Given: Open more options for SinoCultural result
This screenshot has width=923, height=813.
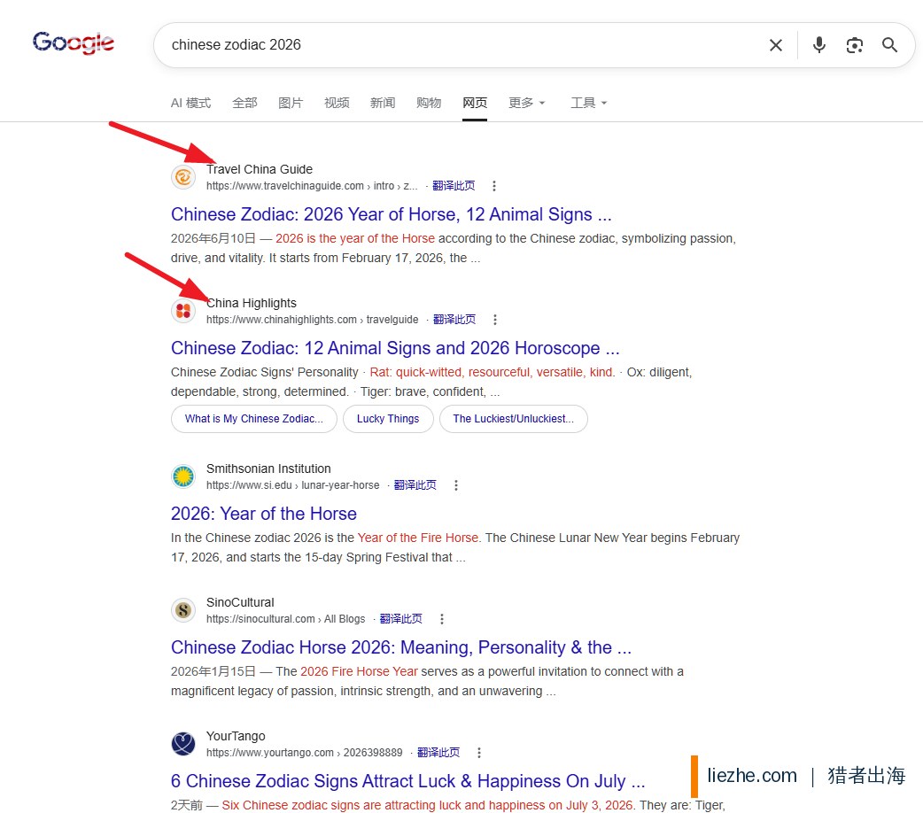Looking at the screenshot, I should pos(441,619).
